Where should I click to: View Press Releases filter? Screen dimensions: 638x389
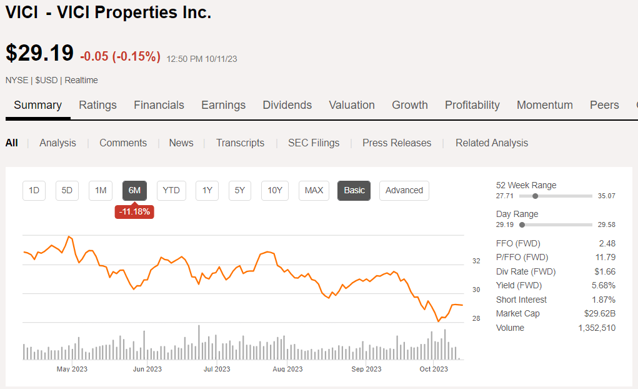point(397,143)
